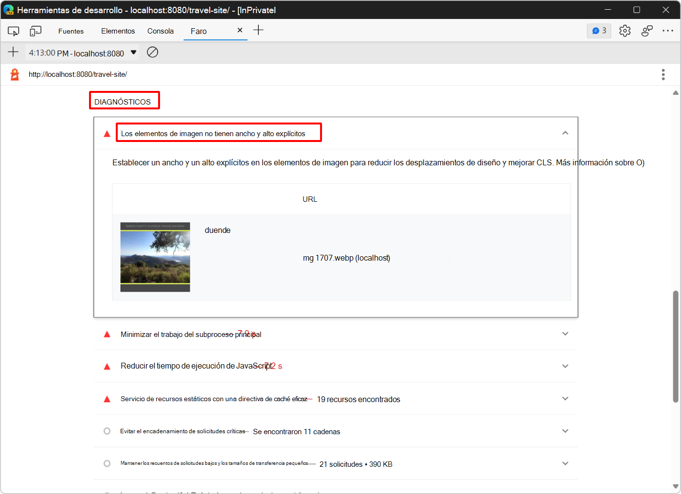Open the issues counter showing 3 messages
Image resolution: width=681 pixels, height=494 pixels.
point(599,30)
